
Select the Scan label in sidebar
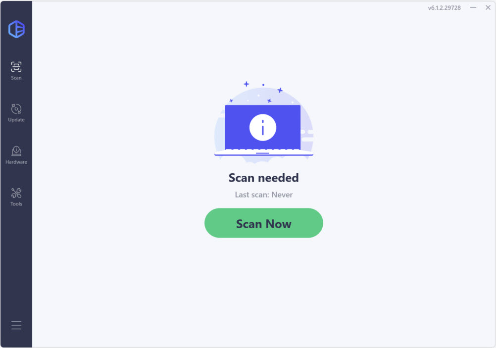coord(16,78)
